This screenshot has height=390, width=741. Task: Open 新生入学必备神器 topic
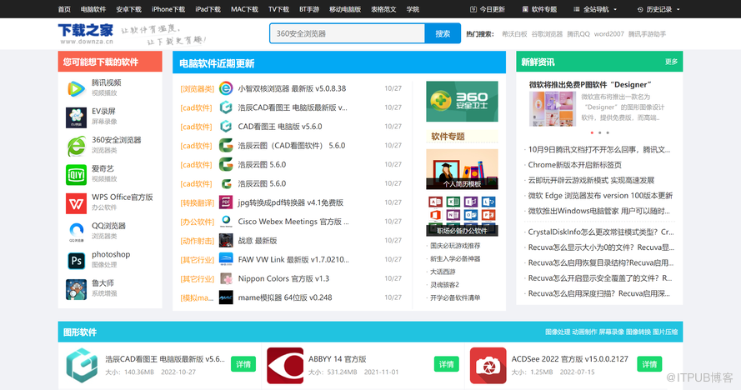coord(454,259)
